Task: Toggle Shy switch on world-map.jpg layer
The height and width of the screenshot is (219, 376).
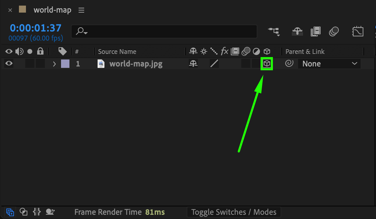Action: [x=193, y=64]
